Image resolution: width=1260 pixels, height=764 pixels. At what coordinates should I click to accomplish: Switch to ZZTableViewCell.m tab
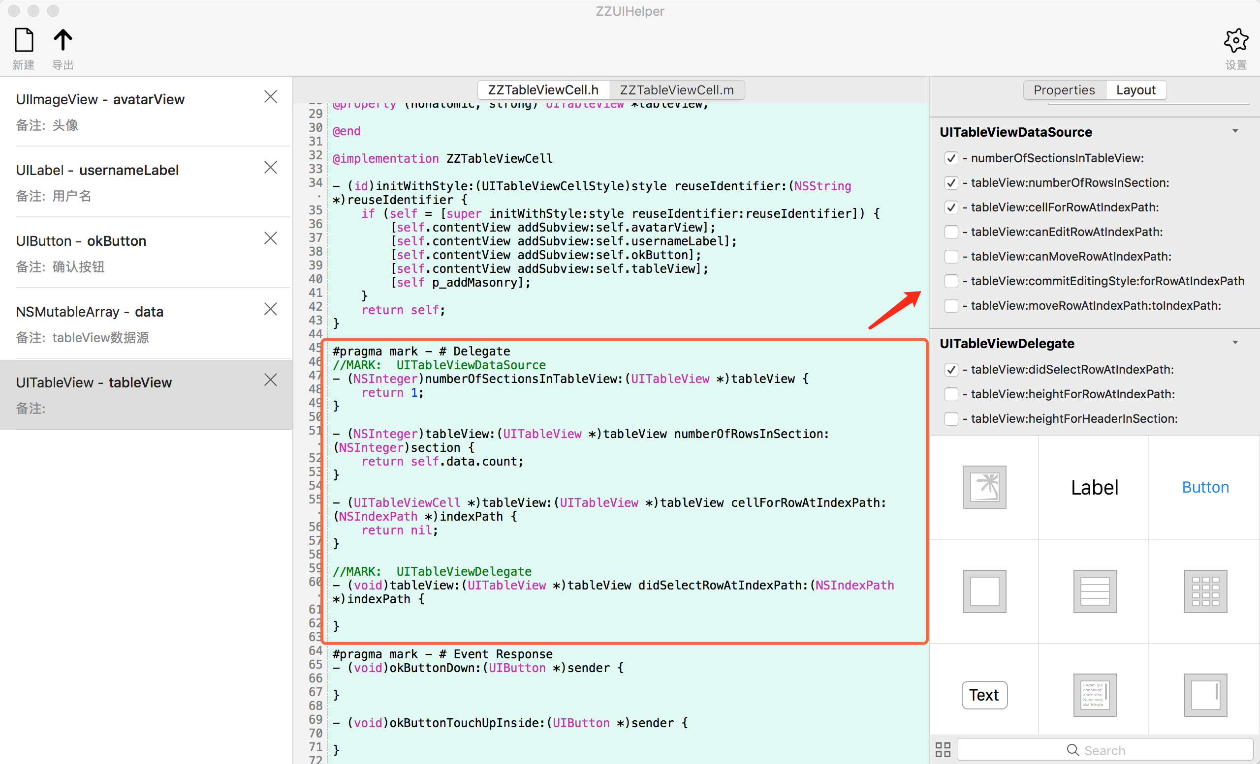click(676, 90)
